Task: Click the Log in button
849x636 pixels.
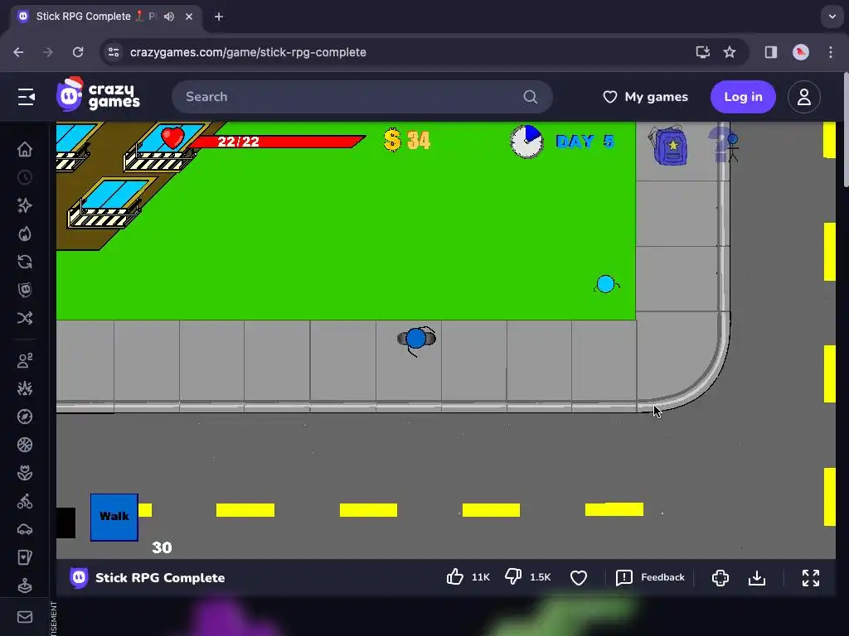Action: tap(743, 97)
